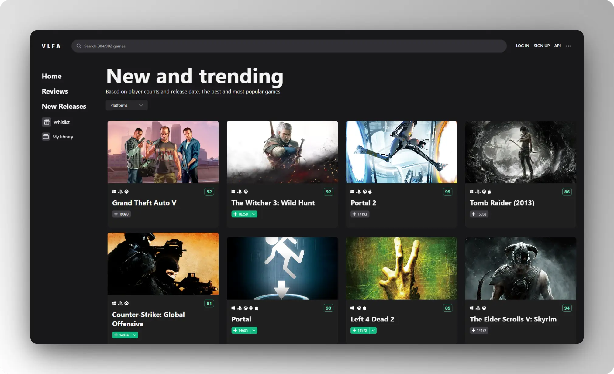
Task: Click PlayStation icon on Grand Theft Auto V card
Action: pyautogui.click(x=120, y=192)
